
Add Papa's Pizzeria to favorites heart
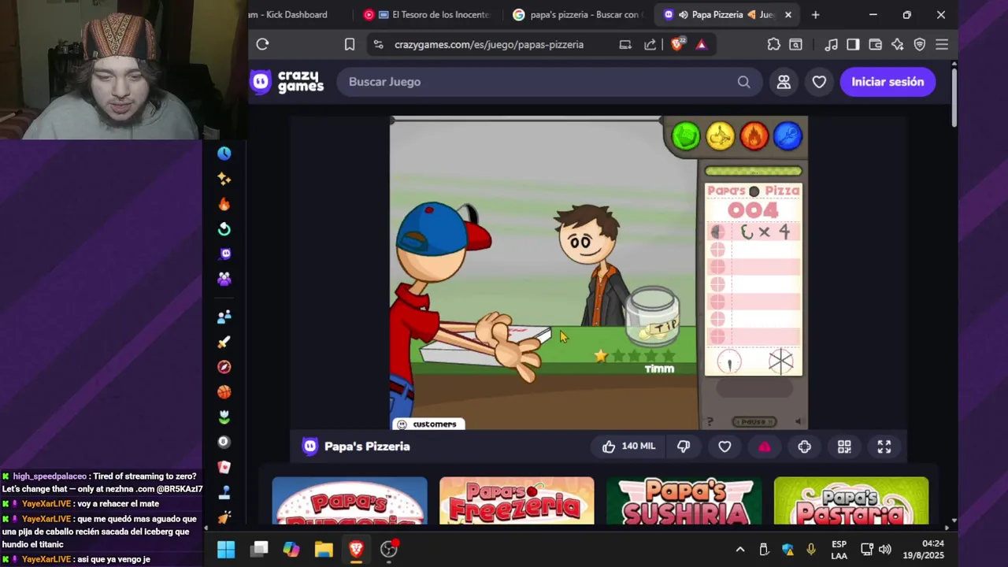724,447
